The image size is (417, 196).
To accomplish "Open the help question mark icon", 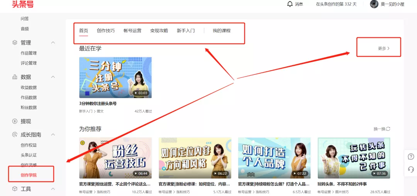I will (411, 156).
